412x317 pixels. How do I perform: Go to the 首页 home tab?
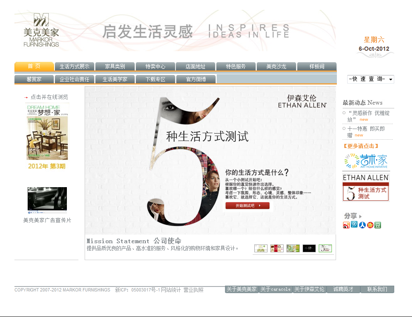point(34,66)
